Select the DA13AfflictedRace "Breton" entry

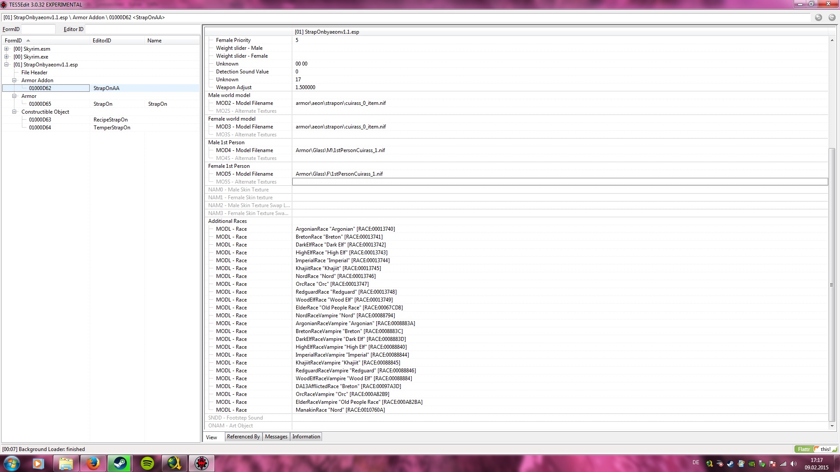click(348, 386)
